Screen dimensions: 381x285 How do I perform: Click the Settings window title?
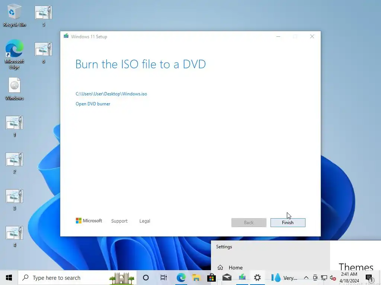pos(224,247)
